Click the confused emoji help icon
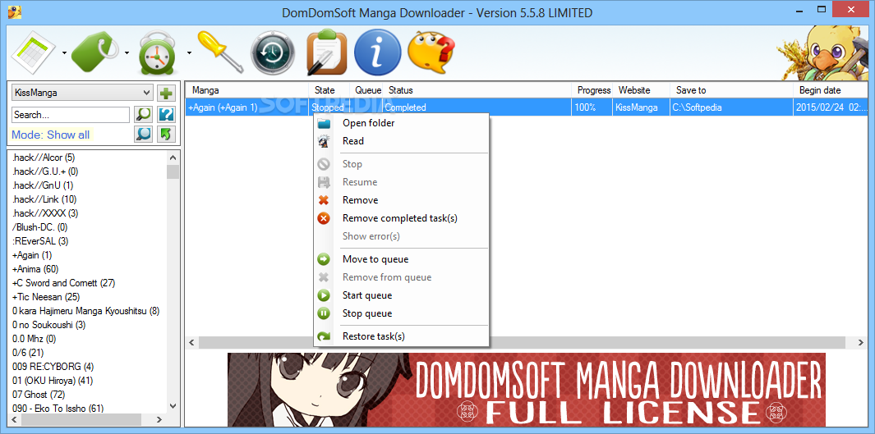This screenshot has width=875, height=434. (431, 53)
